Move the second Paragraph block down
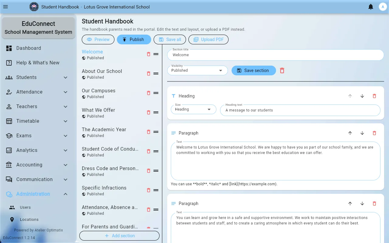The width and height of the screenshot is (389, 243). [362, 204]
